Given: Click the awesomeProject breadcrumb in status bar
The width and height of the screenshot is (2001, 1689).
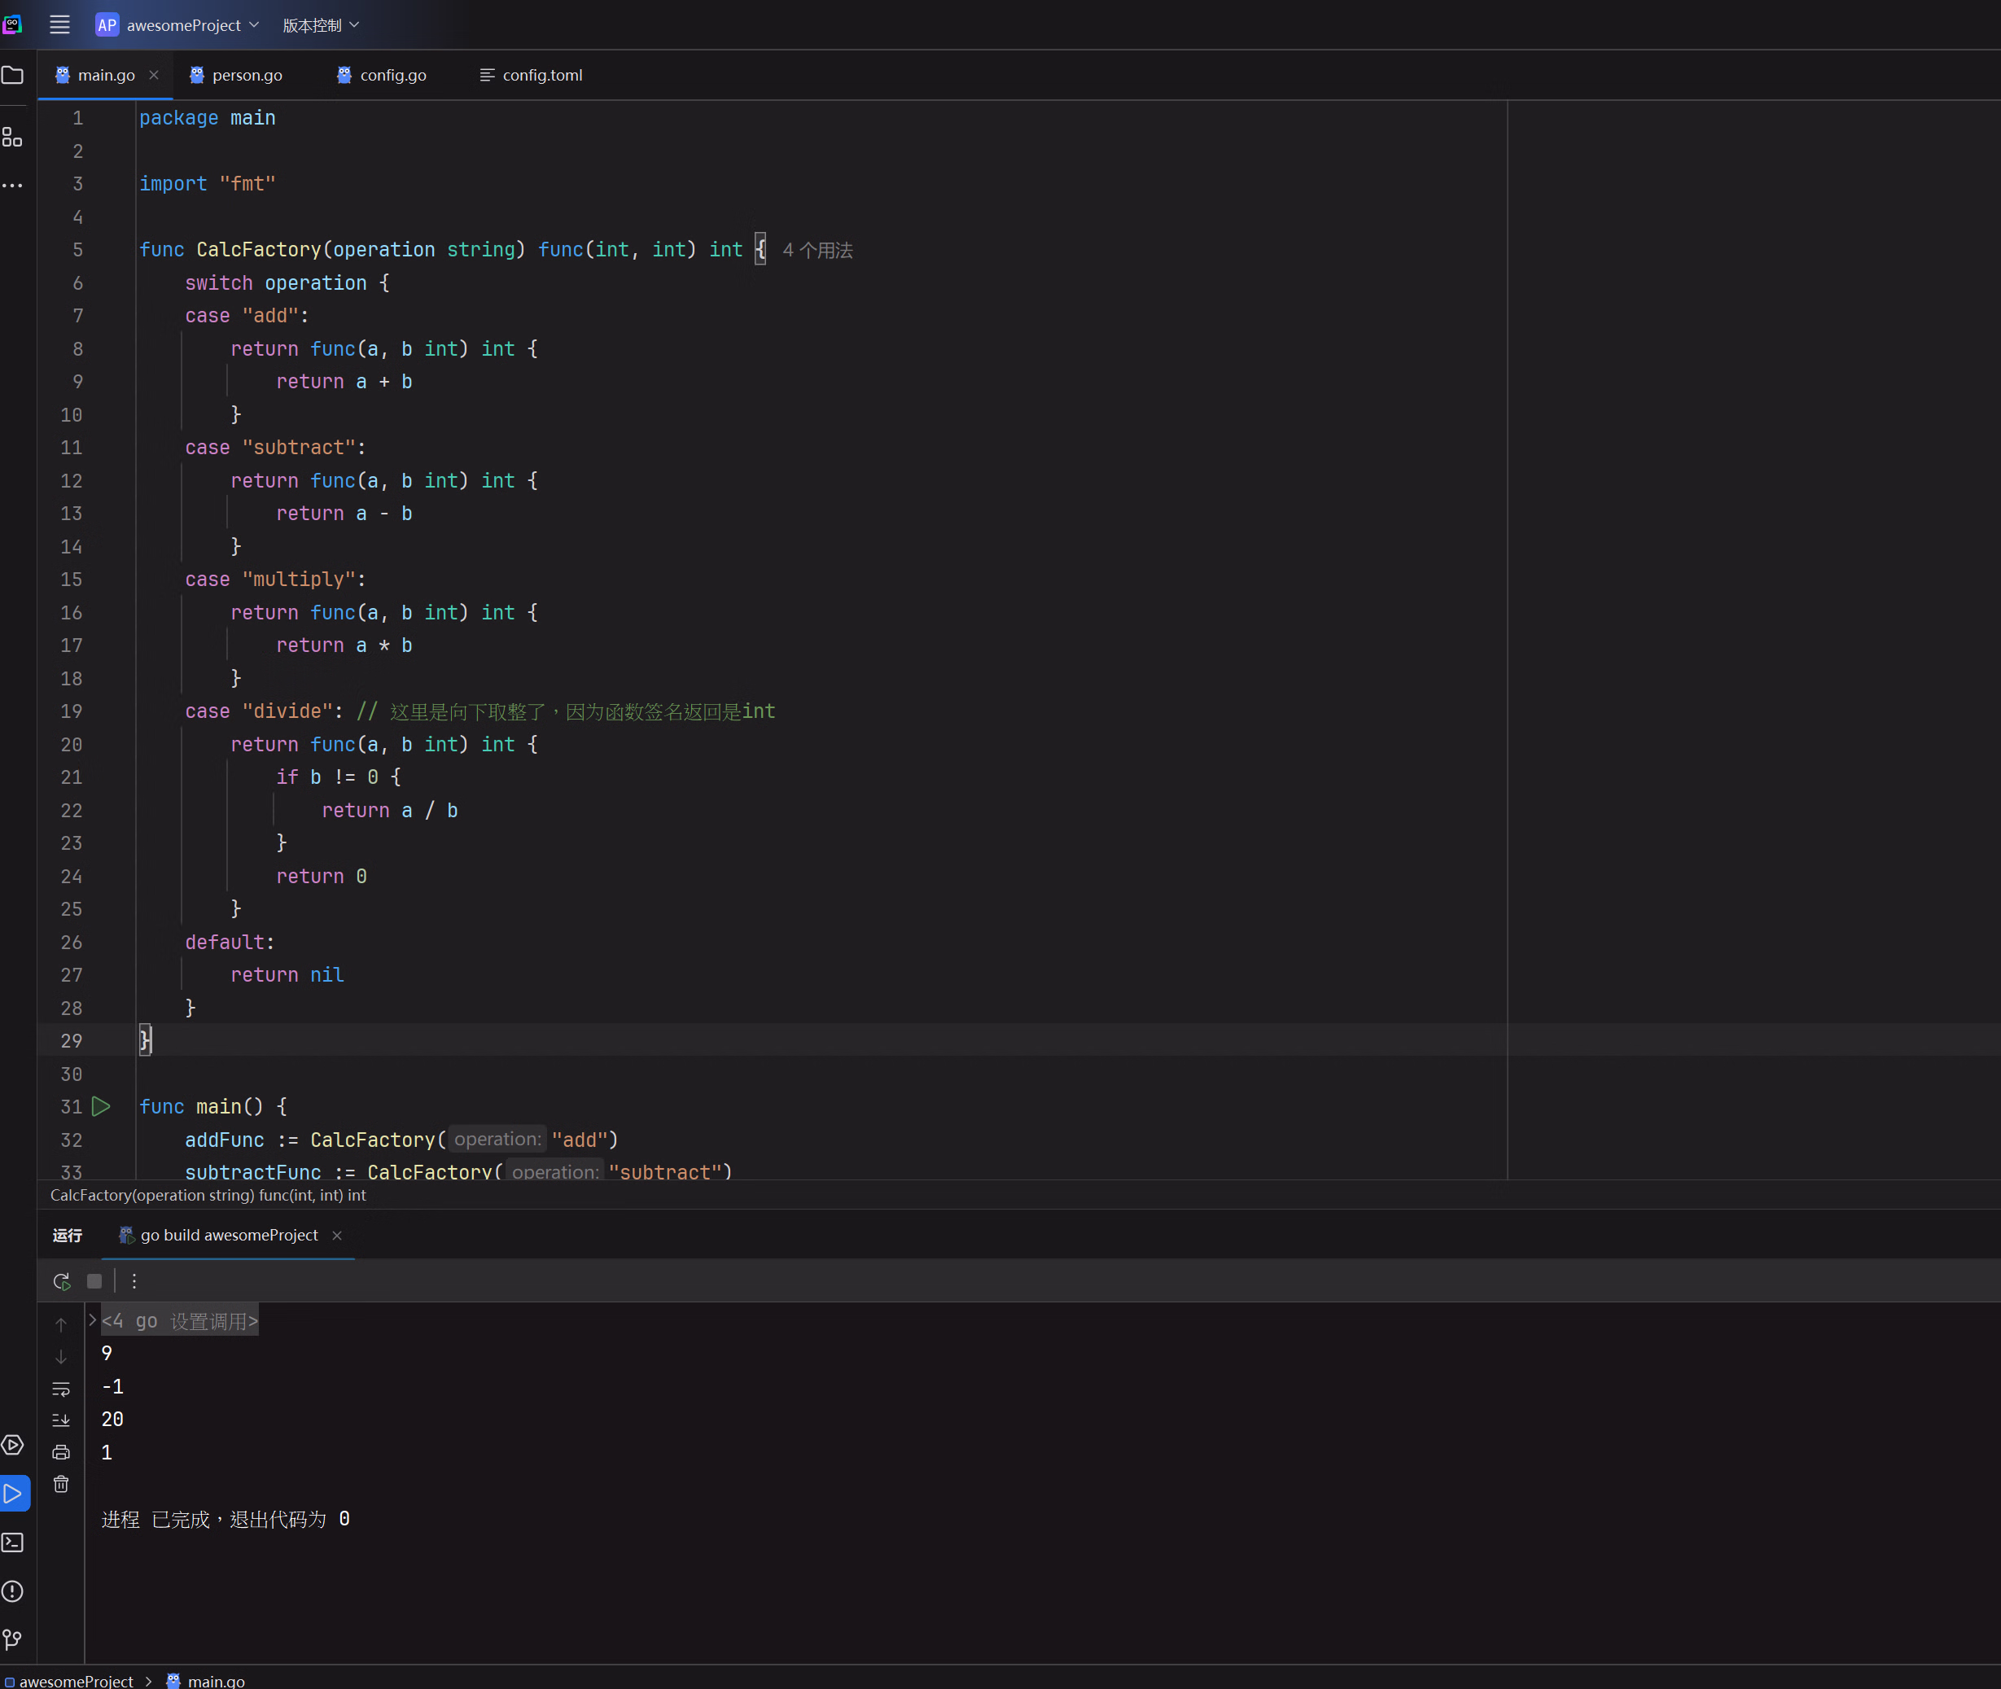Looking at the screenshot, I should point(76,1680).
